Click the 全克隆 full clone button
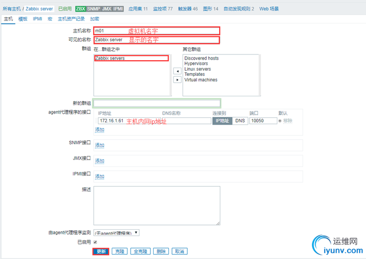This screenshot has width=366, height=259. click(141, 251)
